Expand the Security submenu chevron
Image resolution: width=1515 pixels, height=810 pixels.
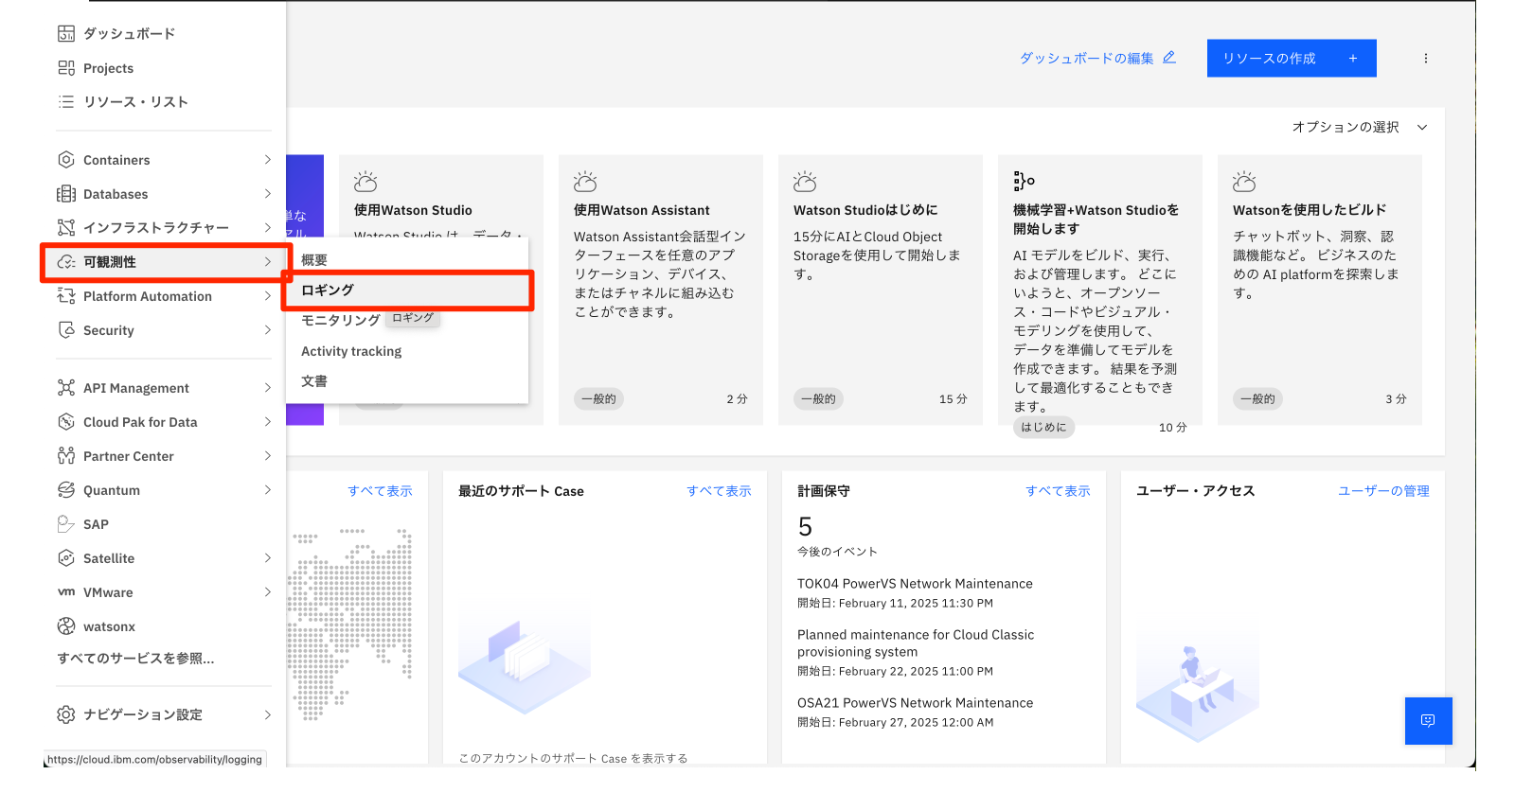tap(268, 330)
